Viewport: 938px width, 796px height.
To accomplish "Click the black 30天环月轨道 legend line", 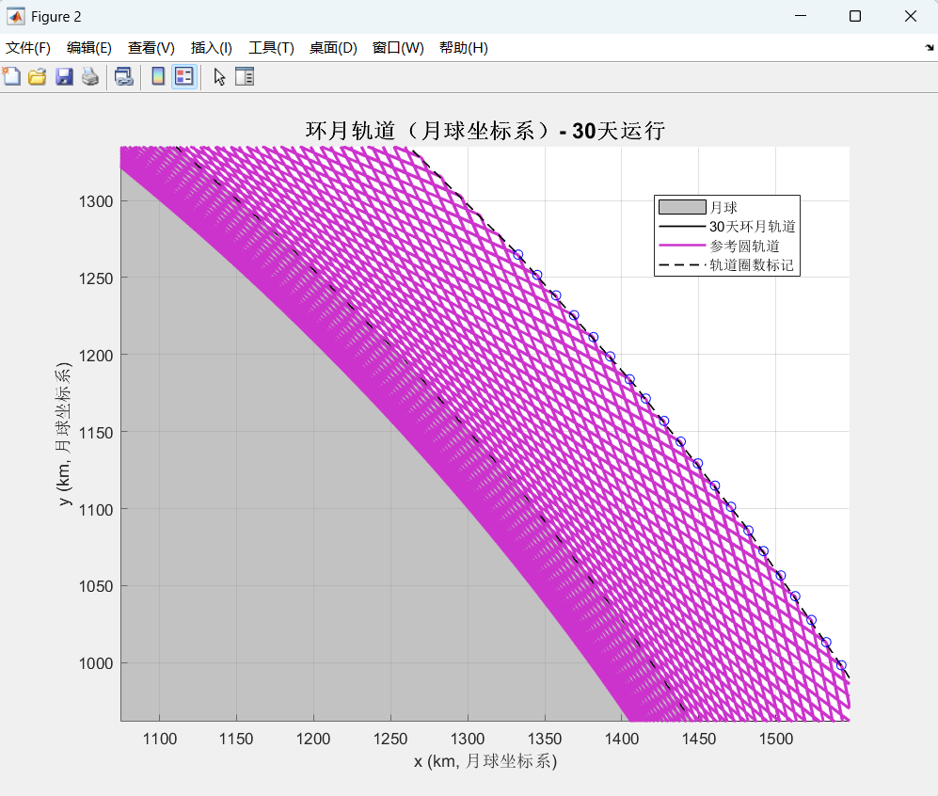I will coord(682,226).
